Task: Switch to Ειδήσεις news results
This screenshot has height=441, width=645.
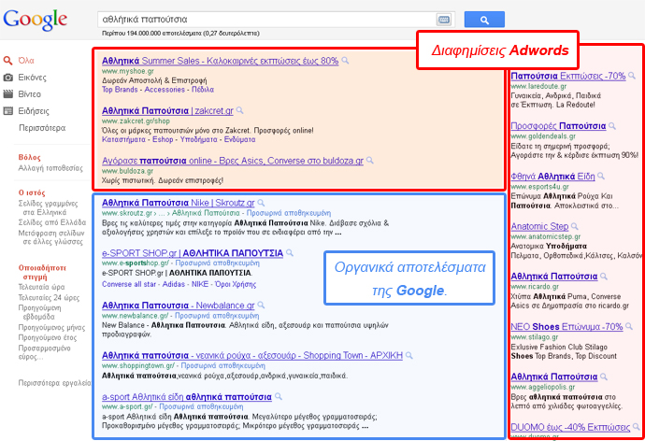Action: click(x=34, y=111)
